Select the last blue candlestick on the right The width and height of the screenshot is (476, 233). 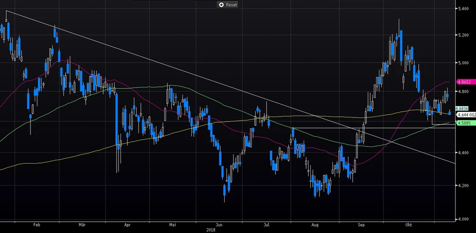point(450,113)
